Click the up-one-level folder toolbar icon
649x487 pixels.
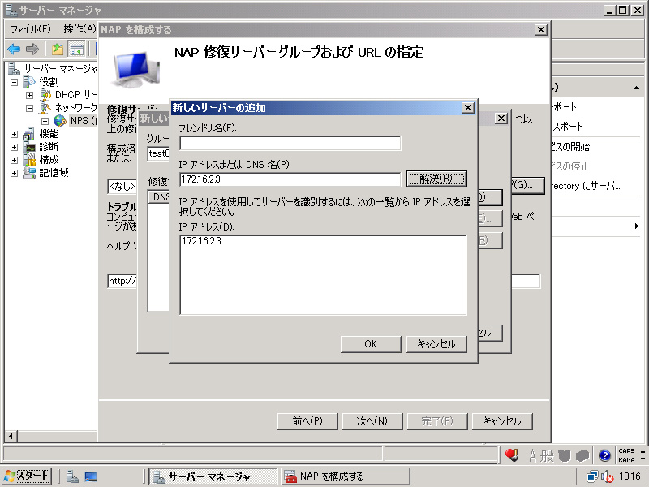58,49
